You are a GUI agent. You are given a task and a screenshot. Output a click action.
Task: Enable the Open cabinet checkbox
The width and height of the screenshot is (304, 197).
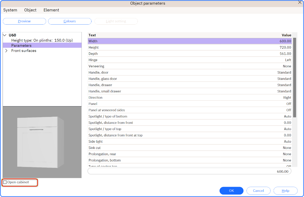(5, 182)
